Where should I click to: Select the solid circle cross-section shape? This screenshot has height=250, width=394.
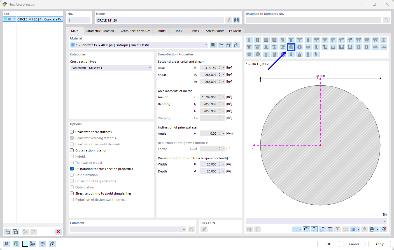pyautogui.click(x=291, y=47)
